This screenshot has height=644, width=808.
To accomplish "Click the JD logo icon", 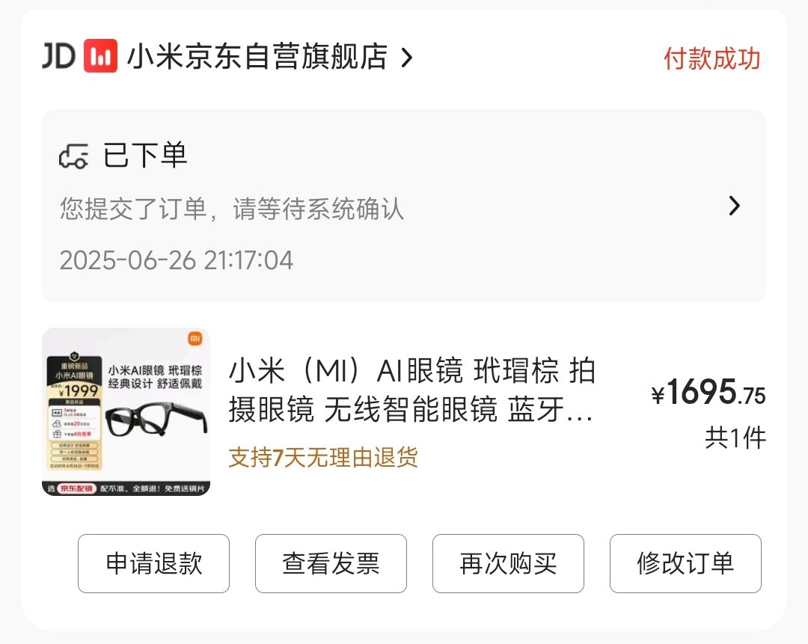I will 59,55.
